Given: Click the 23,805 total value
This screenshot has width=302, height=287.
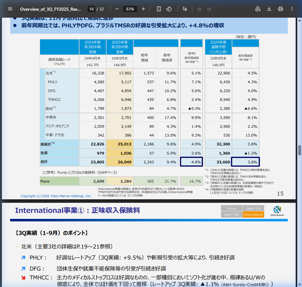Looking at the screenshot, I should click(x=97, y=162).
